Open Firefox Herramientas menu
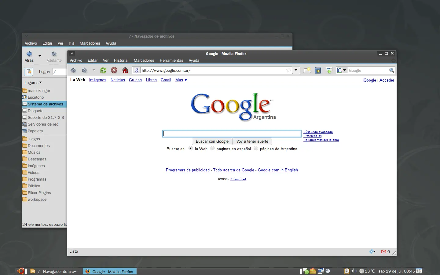440x275 pixels. click(171, 61)
